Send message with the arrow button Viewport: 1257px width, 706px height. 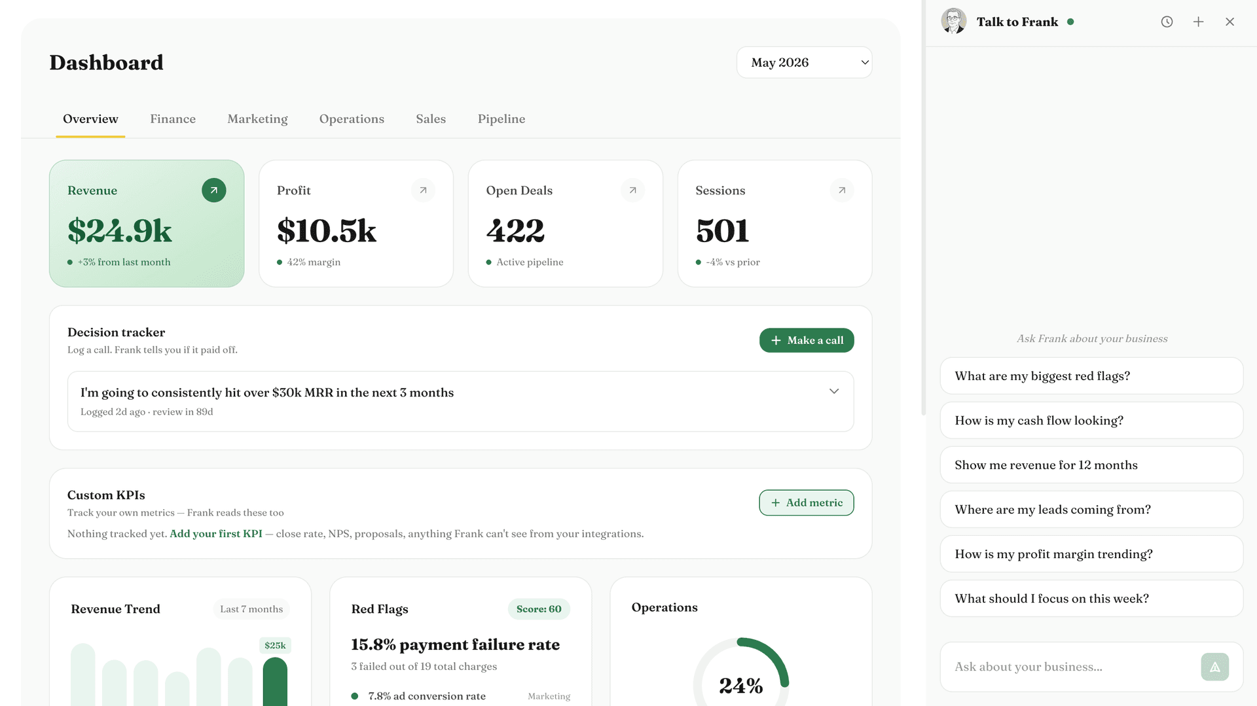(x=1214, y=667)
